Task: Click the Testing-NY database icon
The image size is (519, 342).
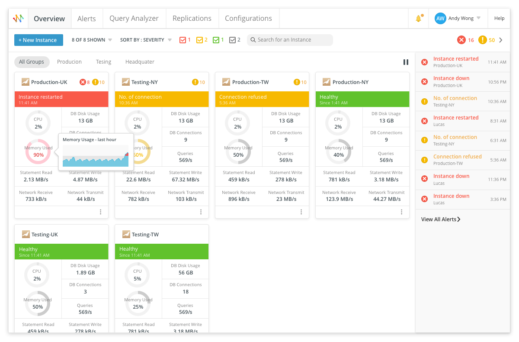Action: [126, 82]
